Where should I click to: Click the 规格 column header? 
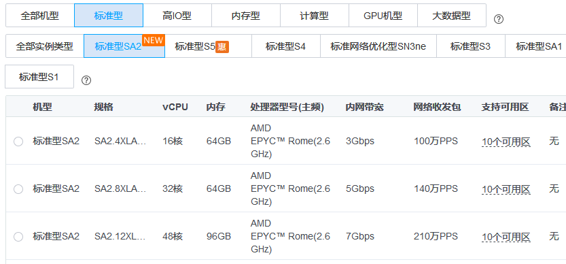[x=104, y=107]
